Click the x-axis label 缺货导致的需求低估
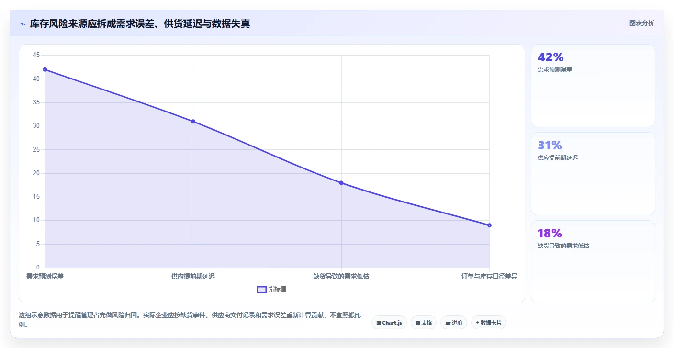 pos(341,276)
